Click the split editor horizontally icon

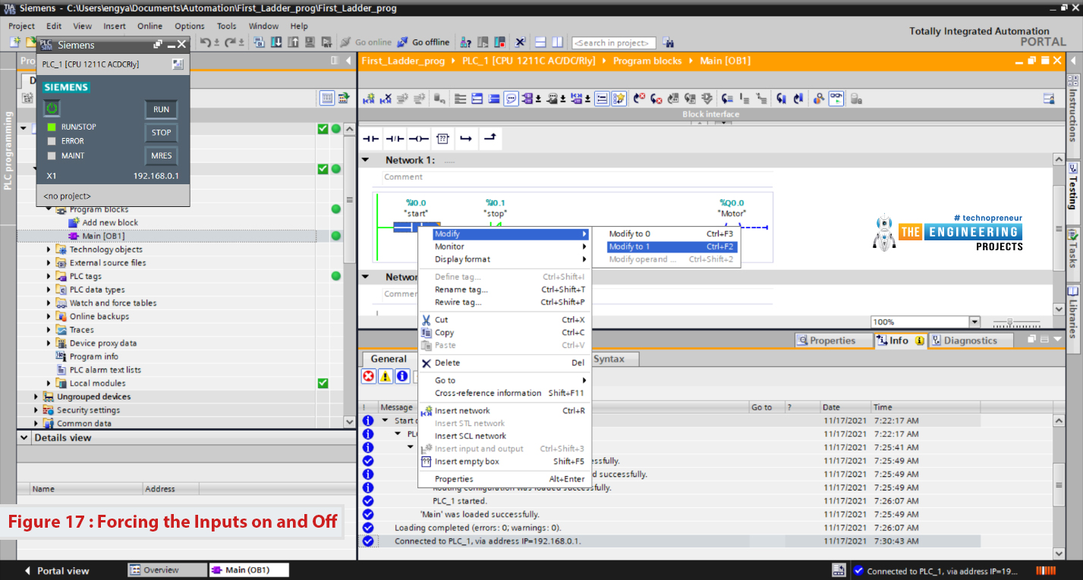pos(541,42)
